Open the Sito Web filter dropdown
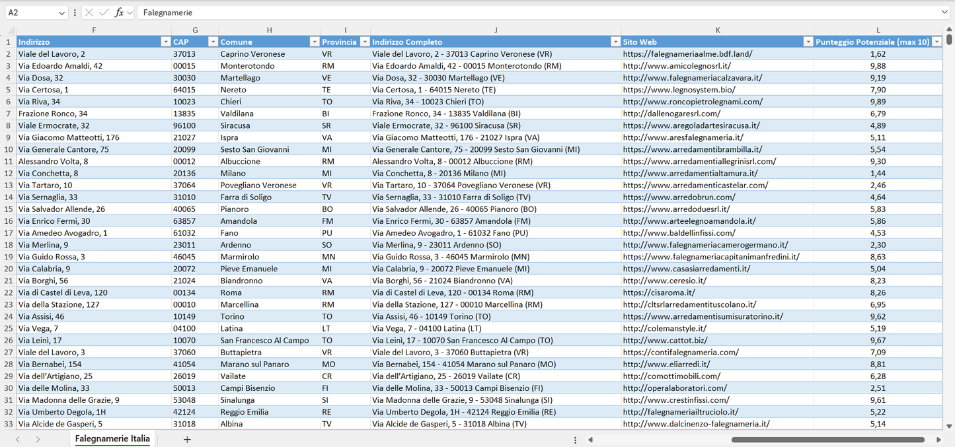The image size is (955, 447). point(808,42)
